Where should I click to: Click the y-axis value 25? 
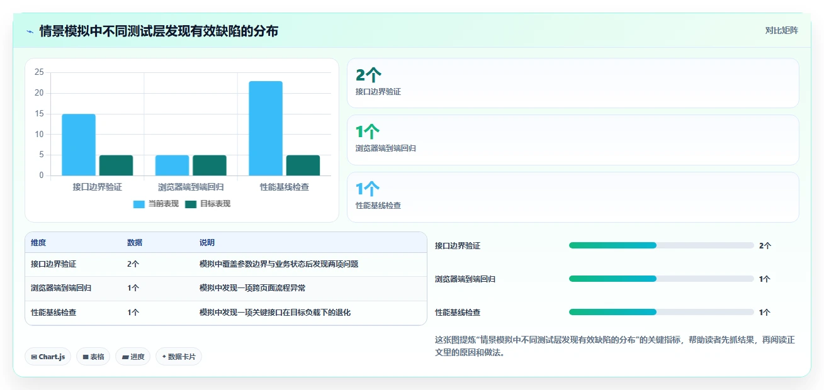tap(39, 72)
